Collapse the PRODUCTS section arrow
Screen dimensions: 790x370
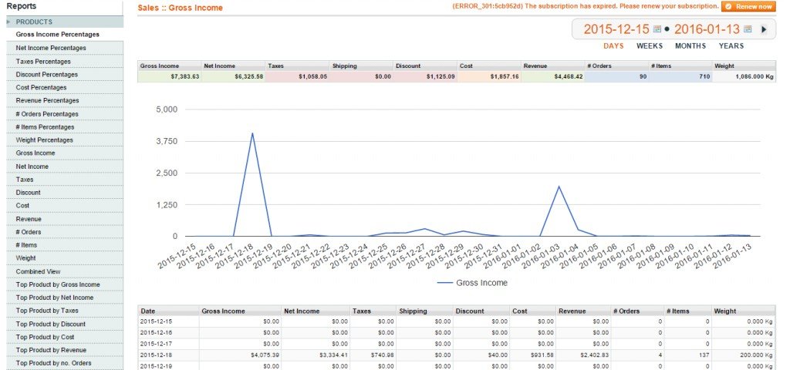9,22
